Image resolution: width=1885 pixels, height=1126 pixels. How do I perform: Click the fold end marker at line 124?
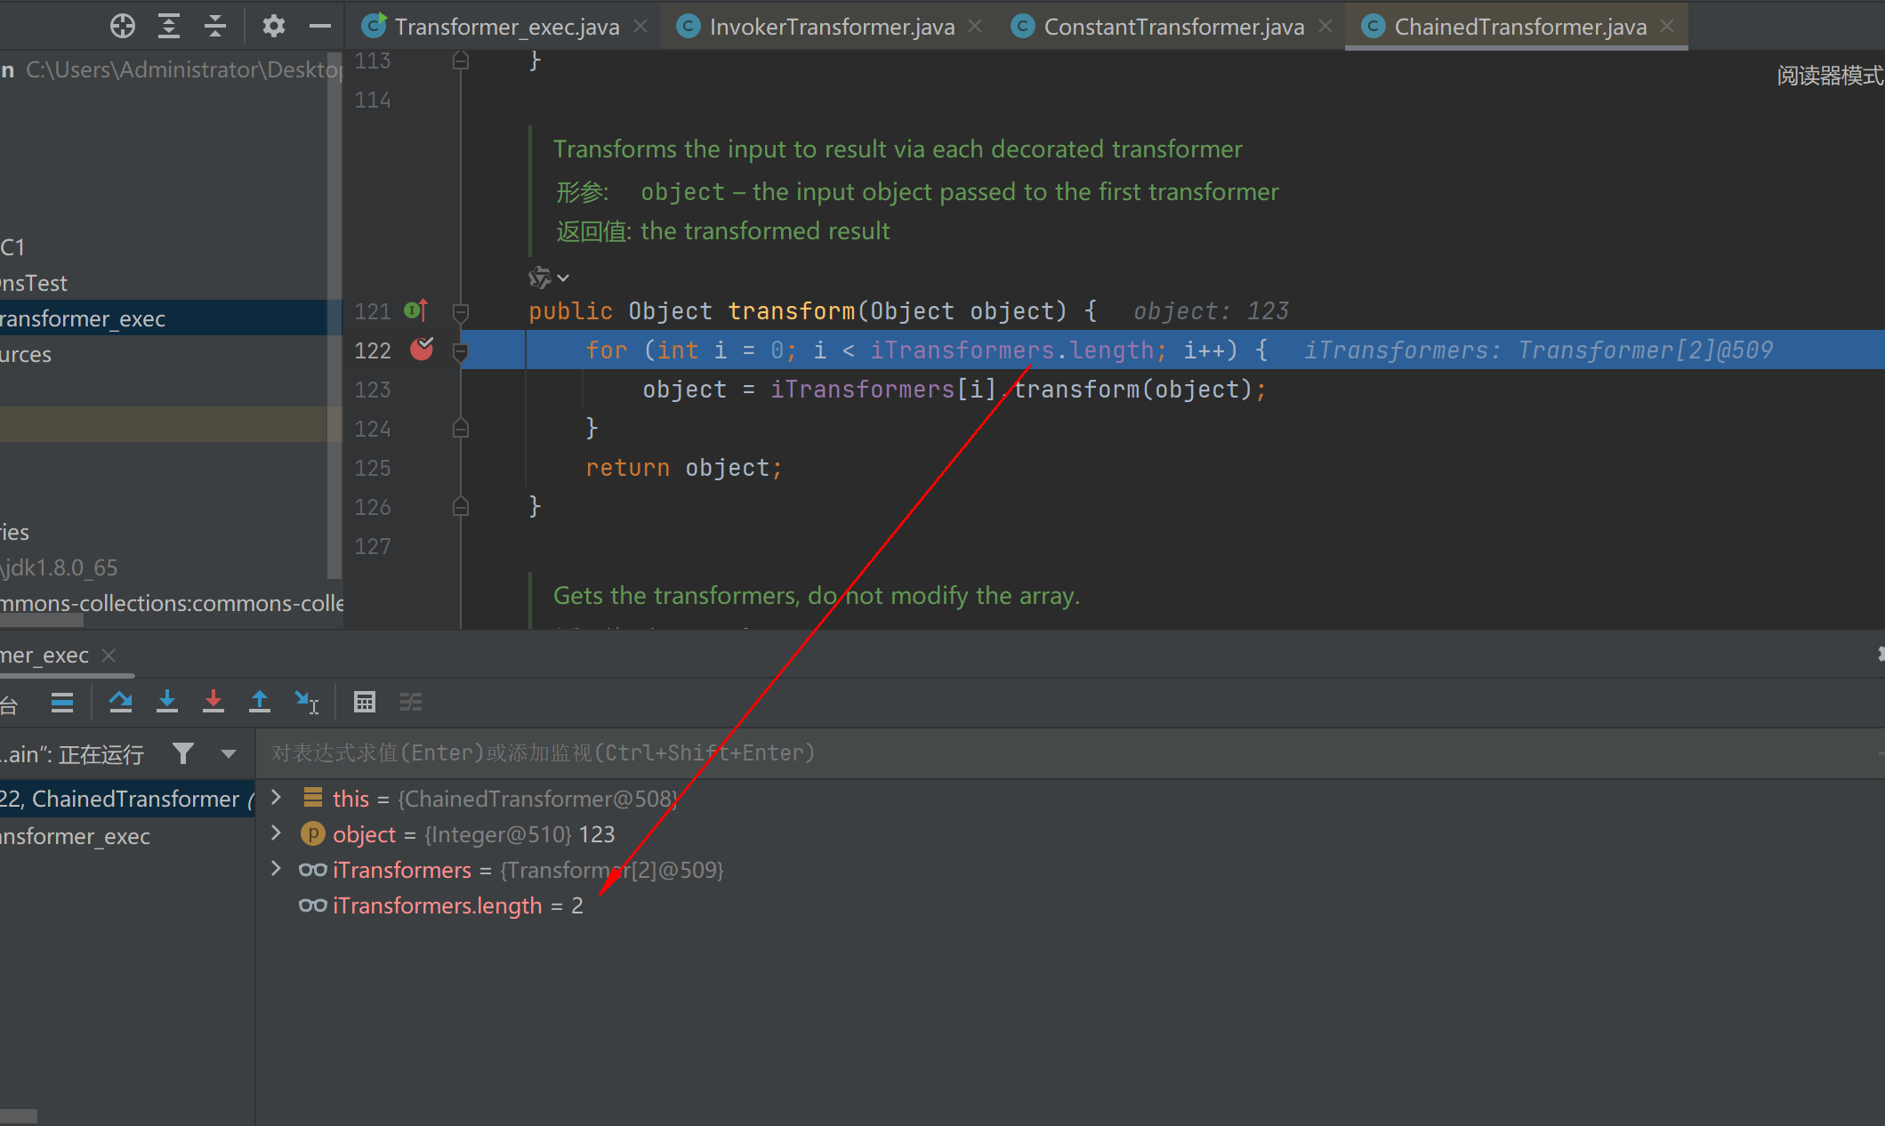(461, 429)
